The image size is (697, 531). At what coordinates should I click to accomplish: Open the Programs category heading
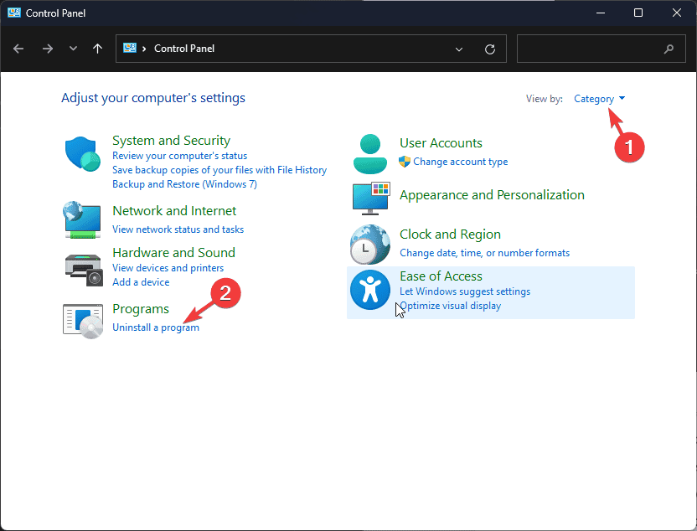coord(141,309)
